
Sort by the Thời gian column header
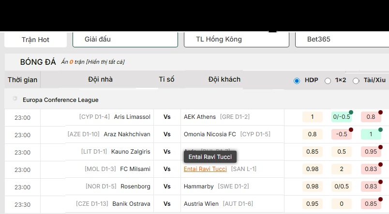23,80
